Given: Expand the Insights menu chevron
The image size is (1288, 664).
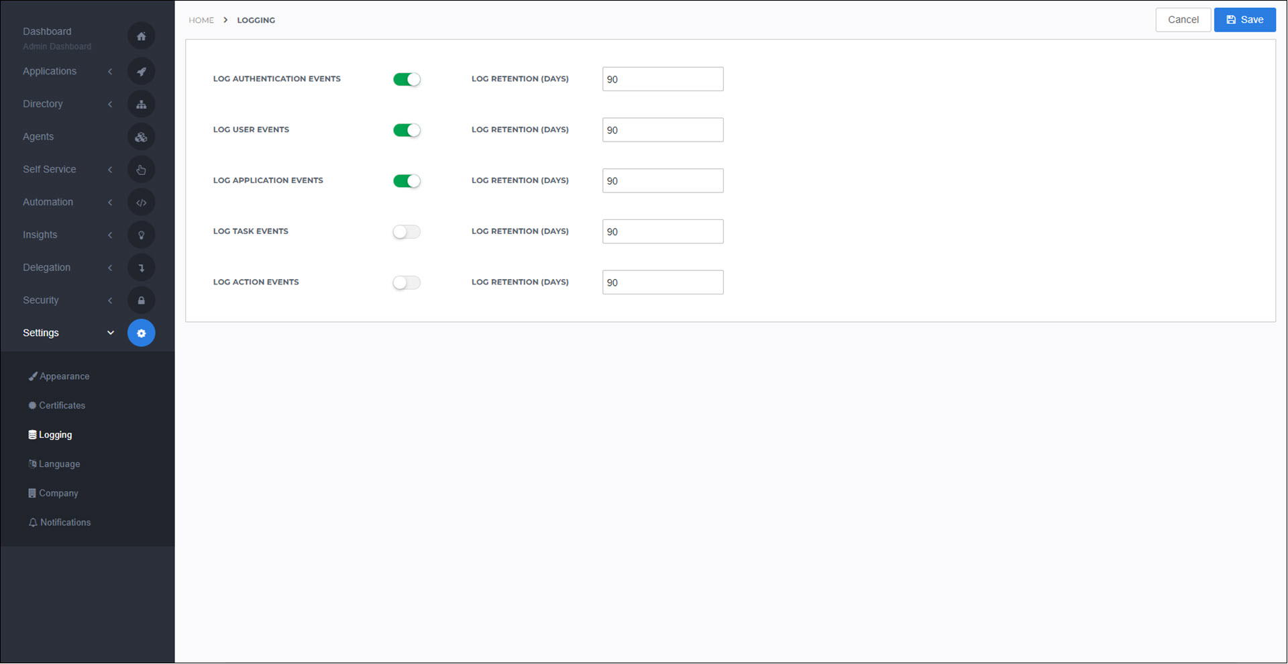Looking at the screenshot, I should 110,235.
